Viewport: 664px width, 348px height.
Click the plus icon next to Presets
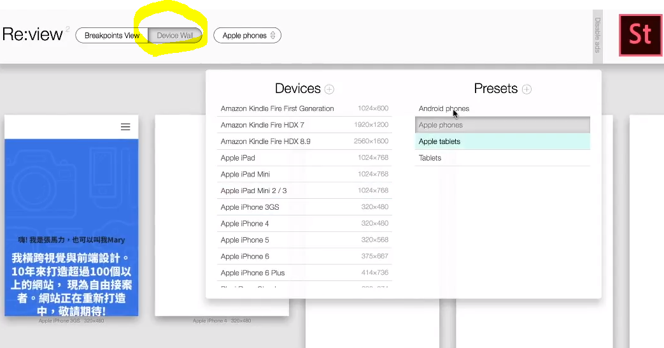[526, 89]
